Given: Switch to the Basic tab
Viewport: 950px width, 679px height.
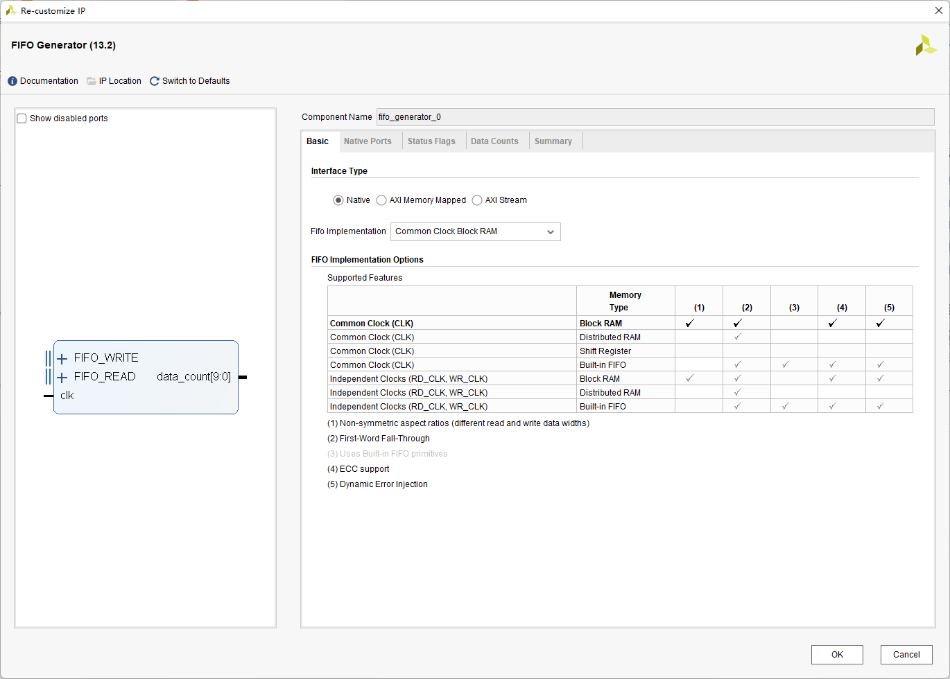Looking at the screenshot, I should coord(318,141).
